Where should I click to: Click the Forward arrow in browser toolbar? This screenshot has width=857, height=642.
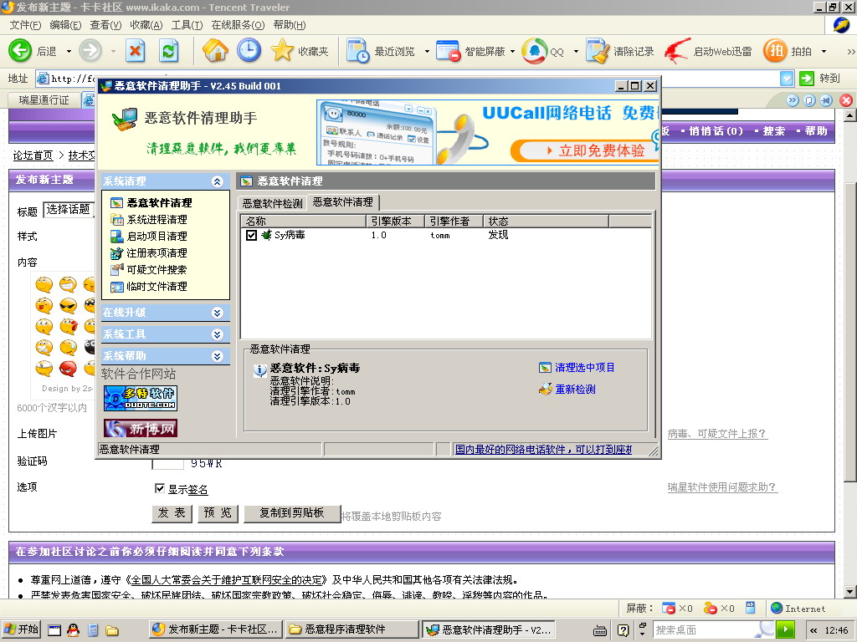point(90,51)
